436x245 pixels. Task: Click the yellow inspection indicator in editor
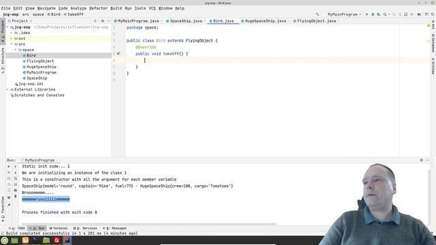pos(429,26)
